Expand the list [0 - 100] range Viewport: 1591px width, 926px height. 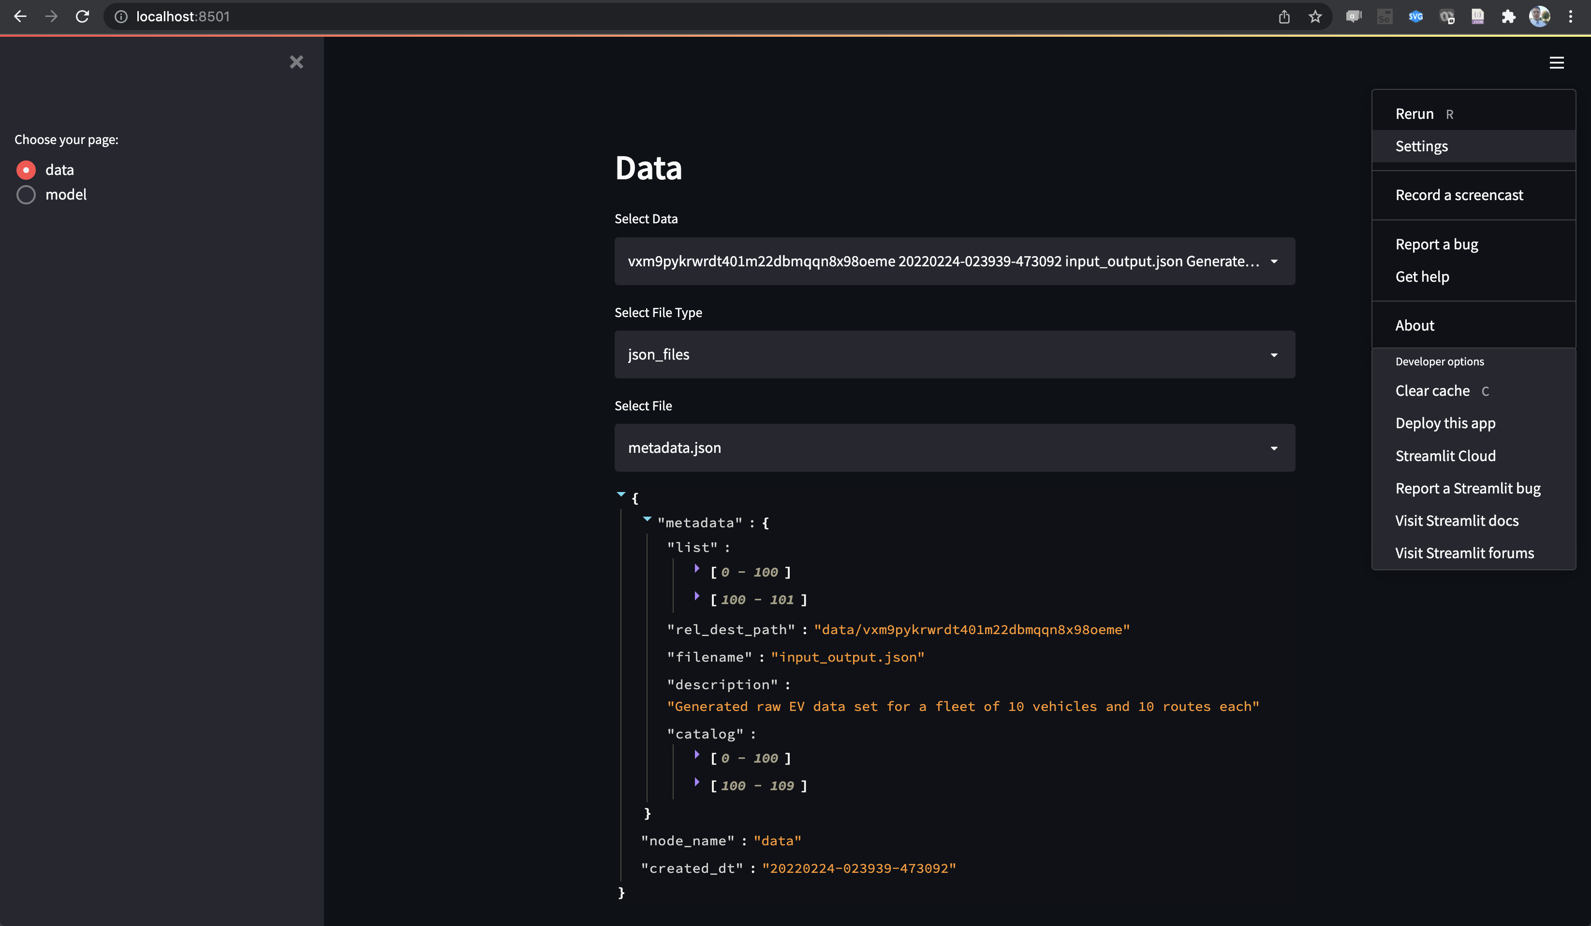coord(697,568)
